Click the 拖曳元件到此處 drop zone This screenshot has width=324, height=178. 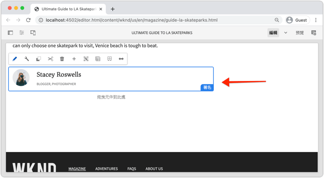click(111, 97)
